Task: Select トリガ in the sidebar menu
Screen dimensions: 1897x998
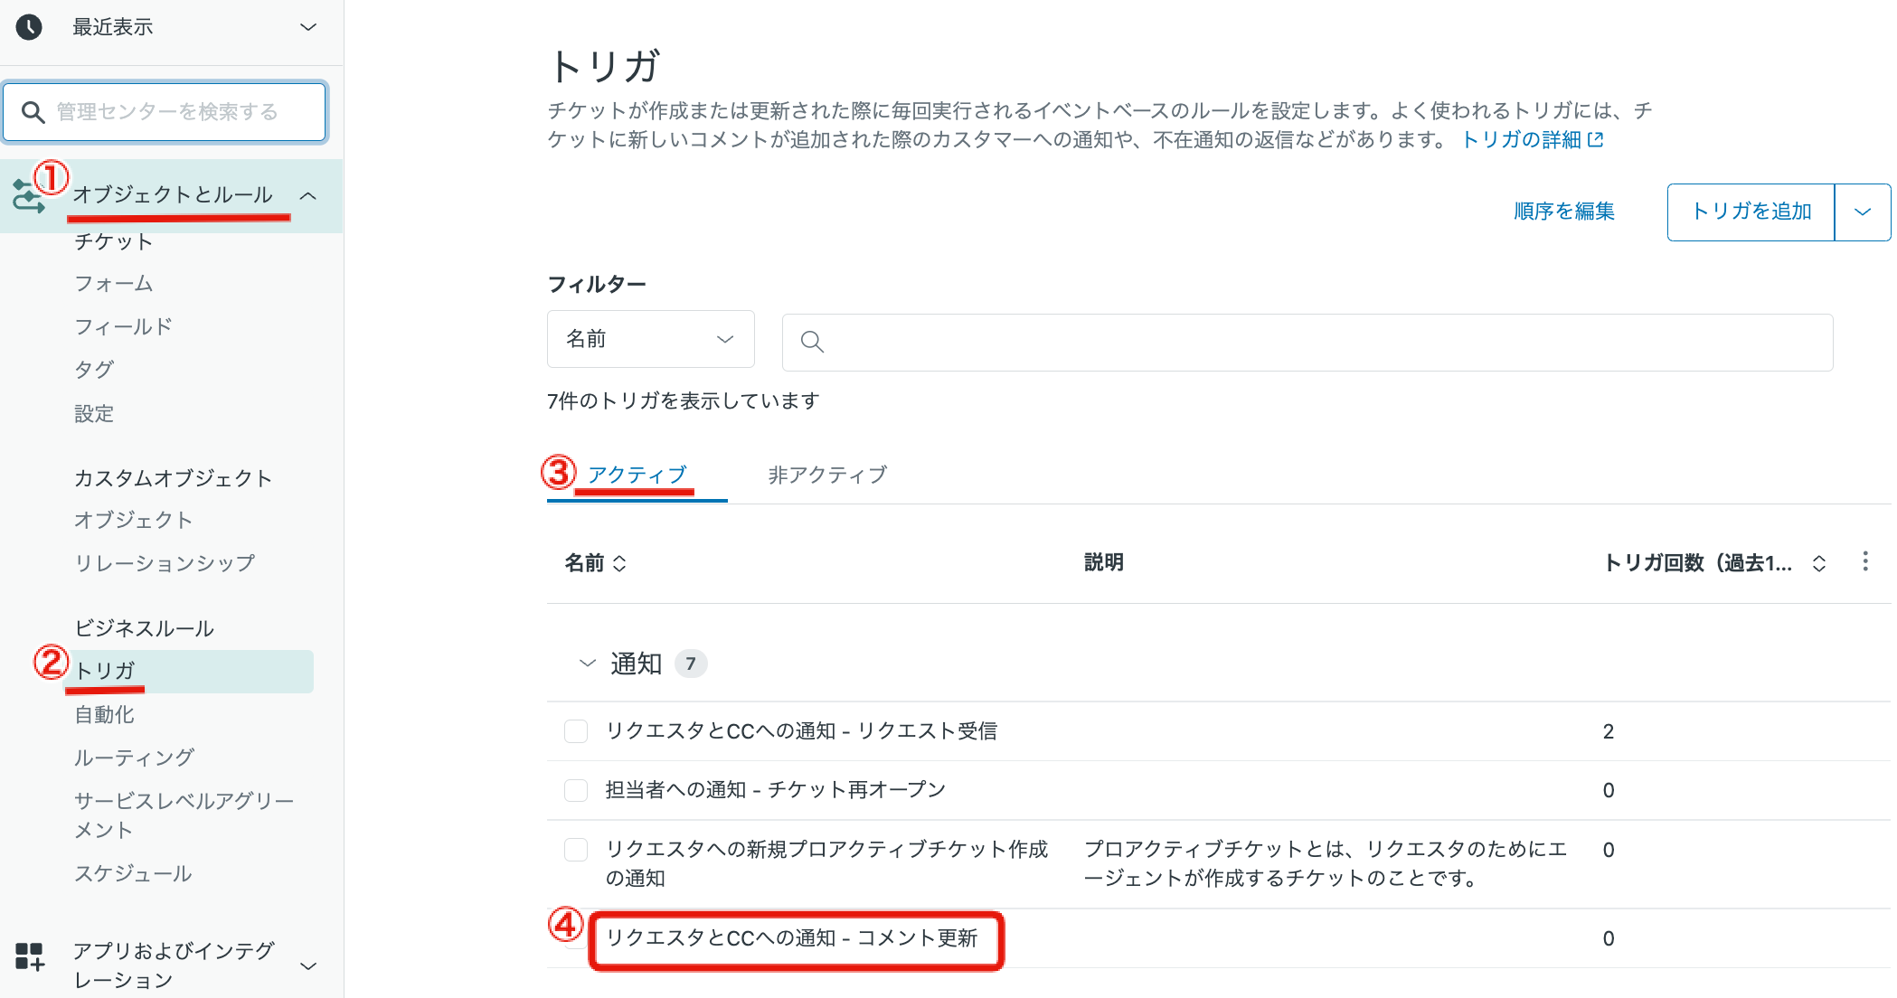Action: tap(105, 671)
